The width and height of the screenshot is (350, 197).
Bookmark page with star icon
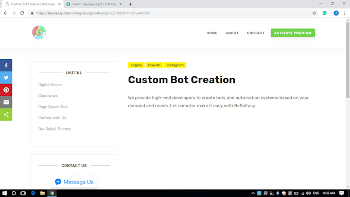(x=314, y=13)
